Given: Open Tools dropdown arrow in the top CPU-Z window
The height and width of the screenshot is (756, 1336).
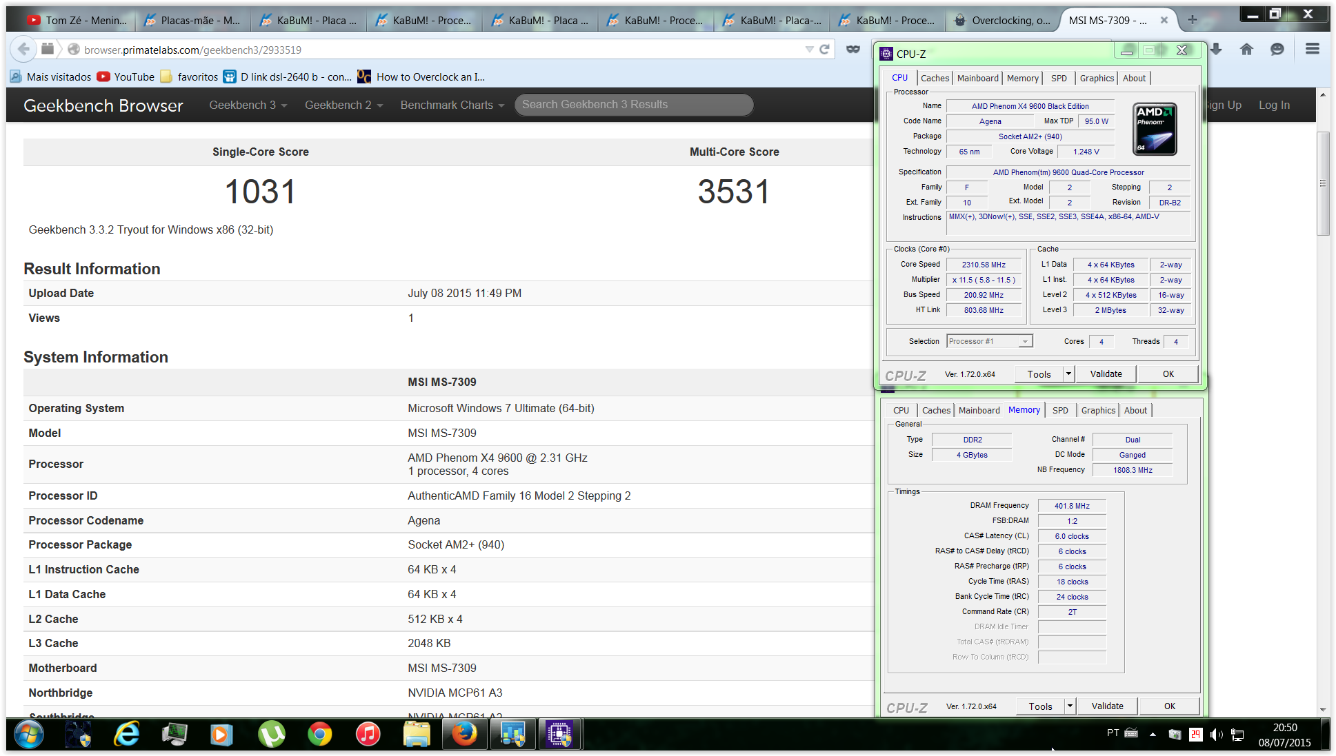Looking at the screenshot, I should [x=1068, y=374].
